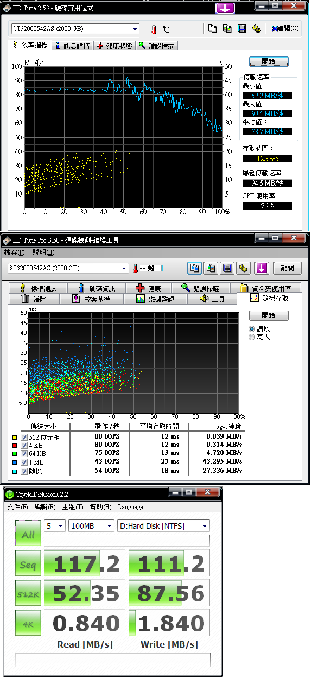This screenshot has height=678, width=312.
Task: Run the 4K test in CrystalDiskMark
Action: (x=28, y=623)
